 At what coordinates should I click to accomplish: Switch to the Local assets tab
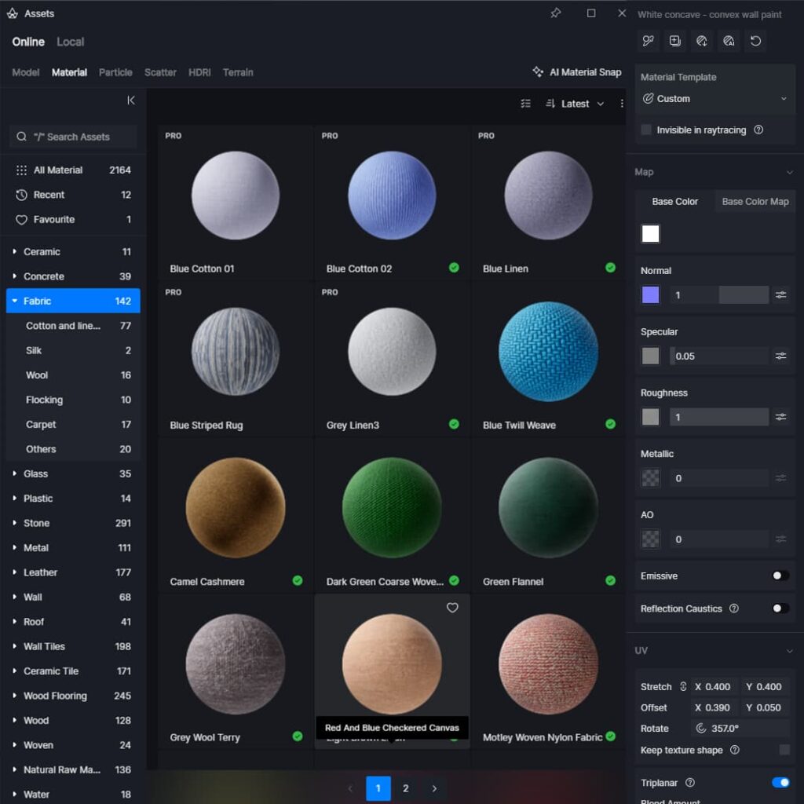[70, 42]
